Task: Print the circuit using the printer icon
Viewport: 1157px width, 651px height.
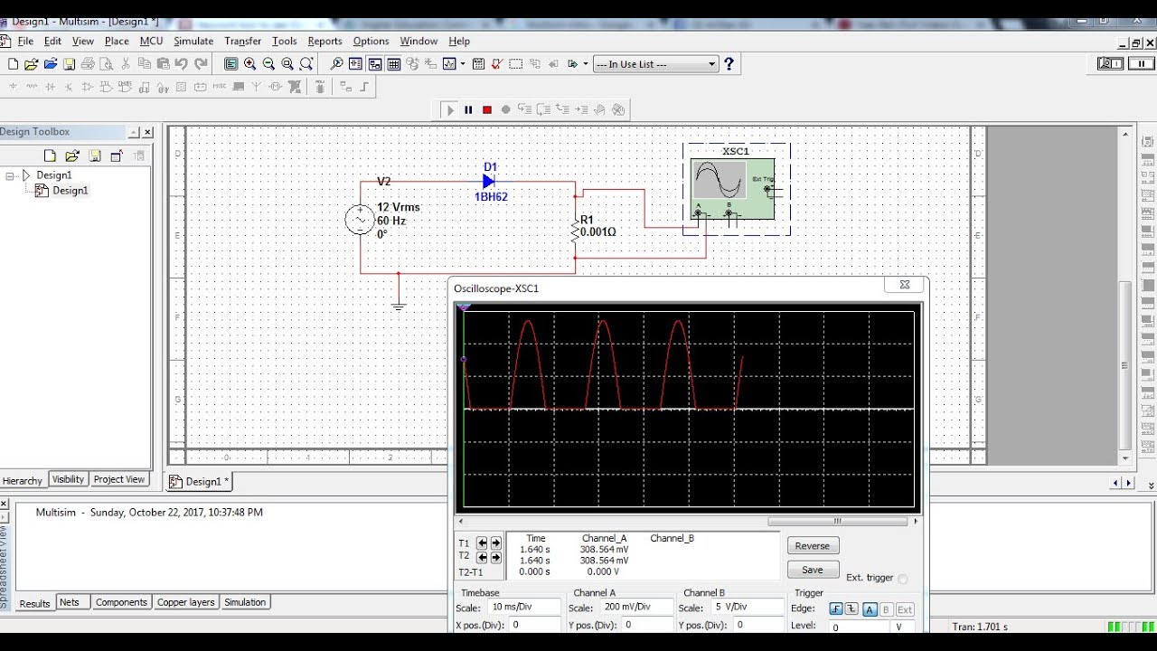Action: point(88,64)
